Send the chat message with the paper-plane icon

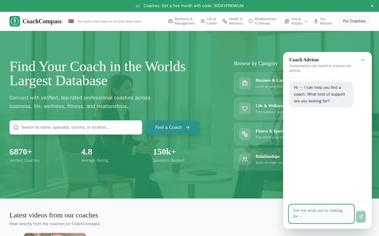[361, 217]
